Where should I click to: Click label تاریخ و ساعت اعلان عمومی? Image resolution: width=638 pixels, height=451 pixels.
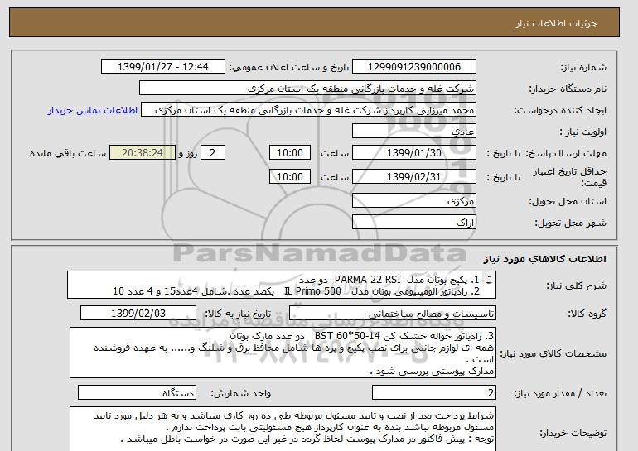point(289,67)
